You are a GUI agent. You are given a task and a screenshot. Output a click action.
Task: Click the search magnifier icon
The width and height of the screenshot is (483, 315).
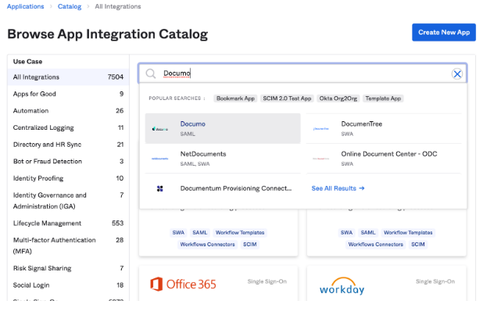click(x=151, y=73)
